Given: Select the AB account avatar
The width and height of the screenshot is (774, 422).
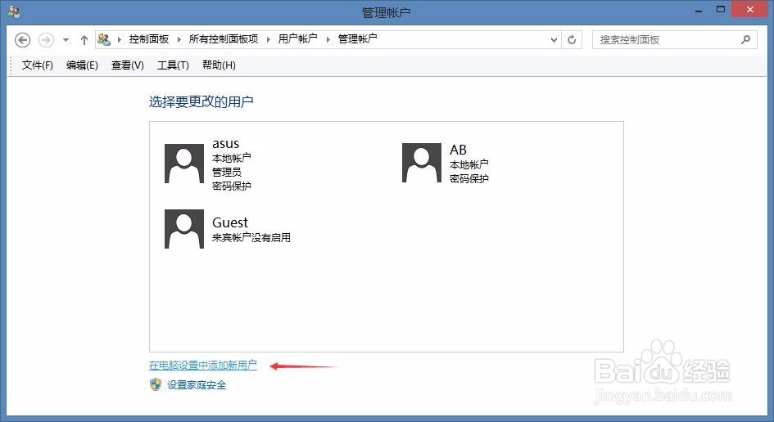Looking at the screenshot, I should [422, 164].
